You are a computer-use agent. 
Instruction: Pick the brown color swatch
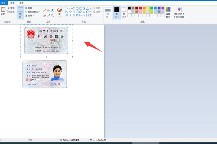137,12
